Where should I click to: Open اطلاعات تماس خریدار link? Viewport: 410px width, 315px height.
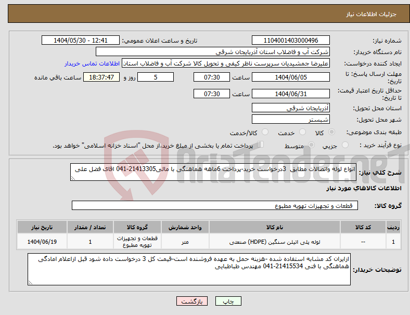coord(92,63)
